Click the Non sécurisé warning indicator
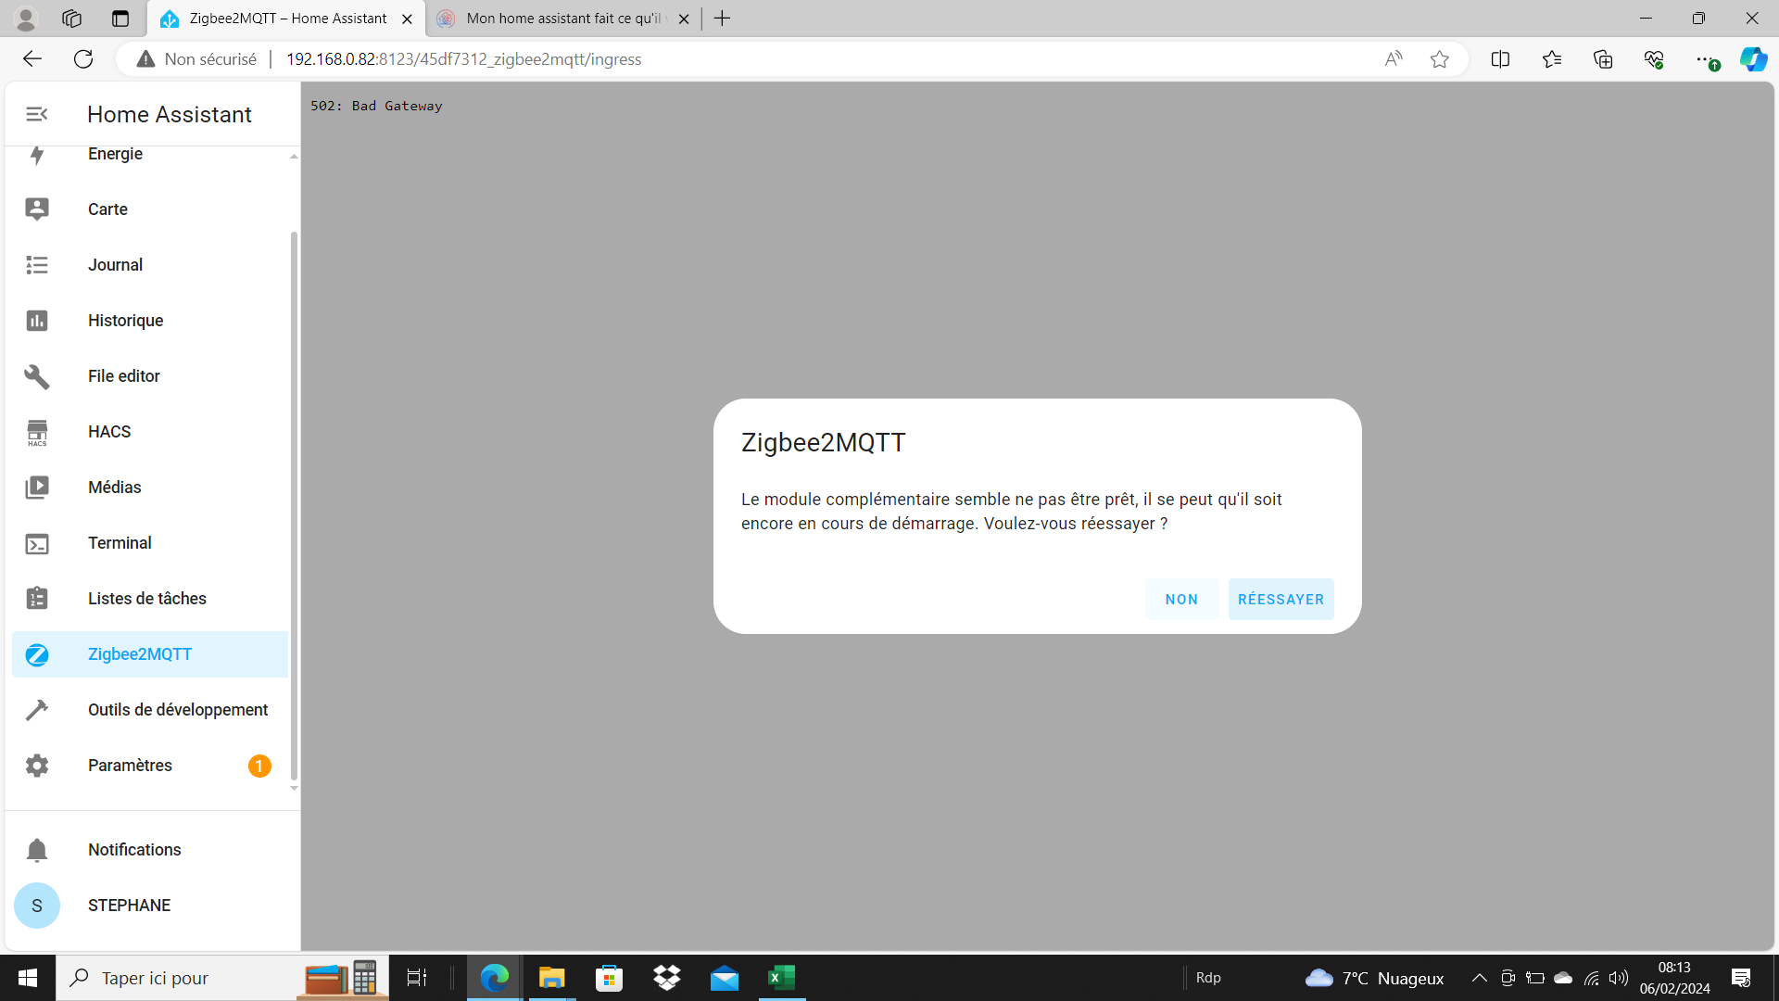1779x1001 pixels. pos(196,59)
